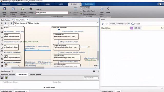The height and width of the screenshot is (92, 164).
Task: Select Box tool in palette
Action: coord(2,48)
